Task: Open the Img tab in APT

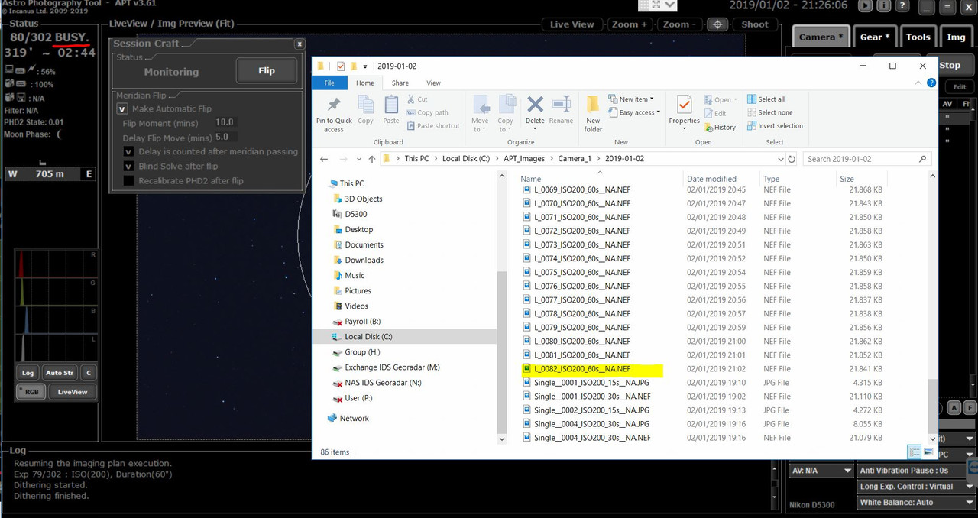Action: (956, 37)
